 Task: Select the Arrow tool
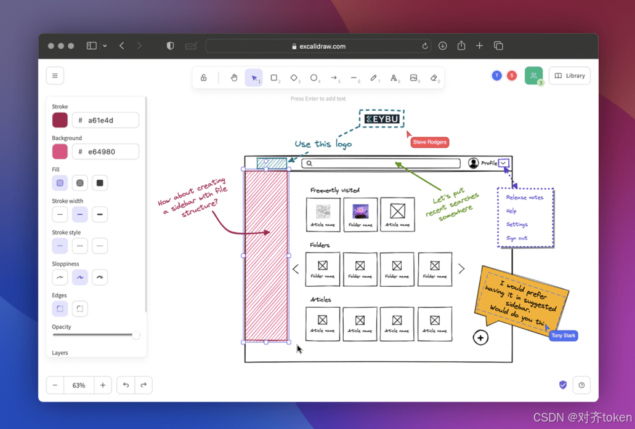(x=334, y=78)
